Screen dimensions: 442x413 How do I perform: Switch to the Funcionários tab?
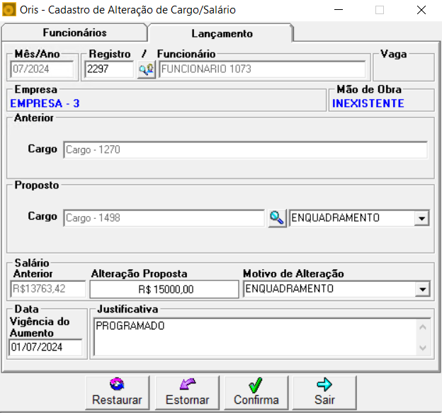click(74, 33)
